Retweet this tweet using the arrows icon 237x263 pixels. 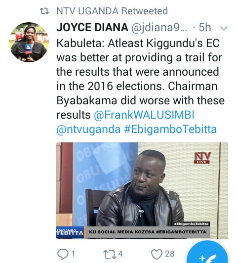coord(110,254)
